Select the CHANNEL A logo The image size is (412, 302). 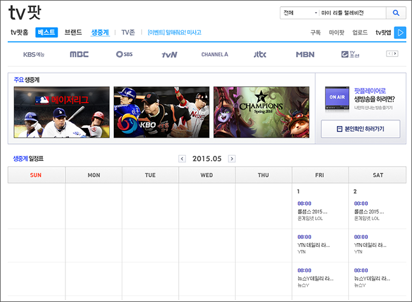[214, 55]
